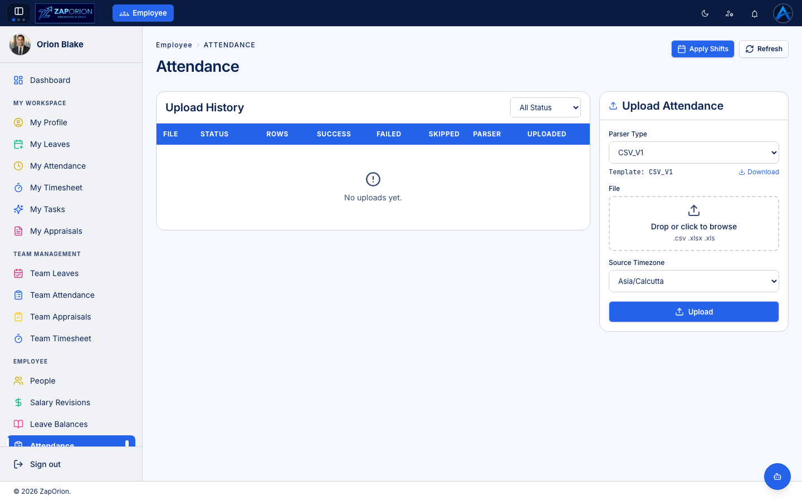
Task: Open the account avatar menu
Action: pyautogui.click(x=783, y=13)
